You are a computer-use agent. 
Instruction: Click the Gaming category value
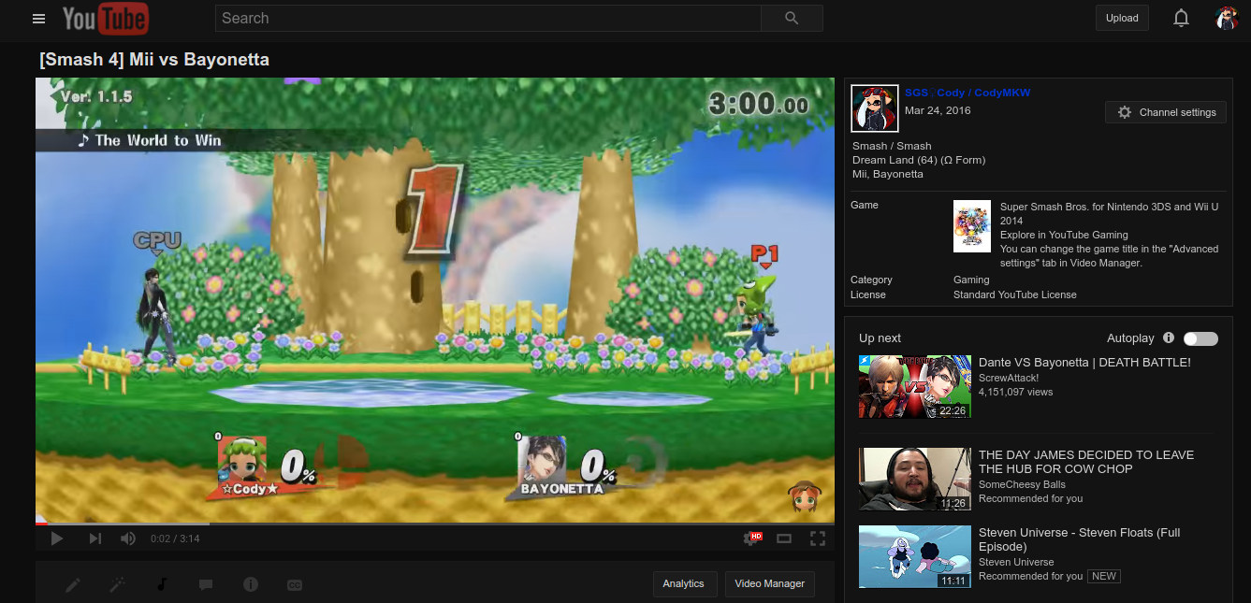coord(971,280)
